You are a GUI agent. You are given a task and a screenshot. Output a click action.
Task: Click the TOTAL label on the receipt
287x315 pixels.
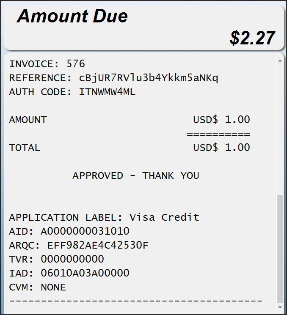(25, 148)
